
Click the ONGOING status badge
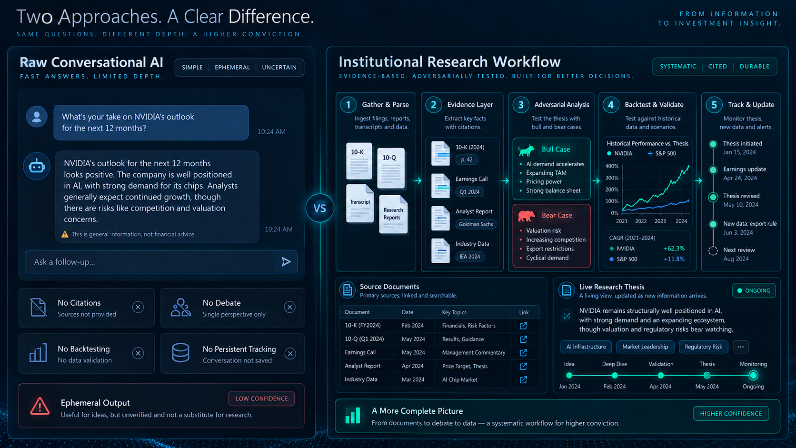click(x=754, y=291)
